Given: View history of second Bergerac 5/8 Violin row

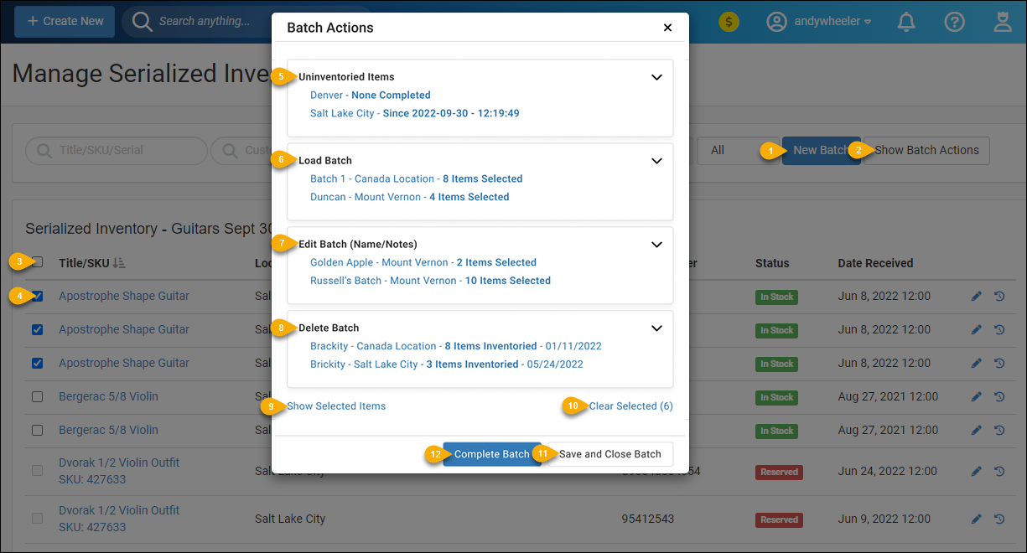Looking at the screenshot, I should pyautogui.click(x=999, y=431).
